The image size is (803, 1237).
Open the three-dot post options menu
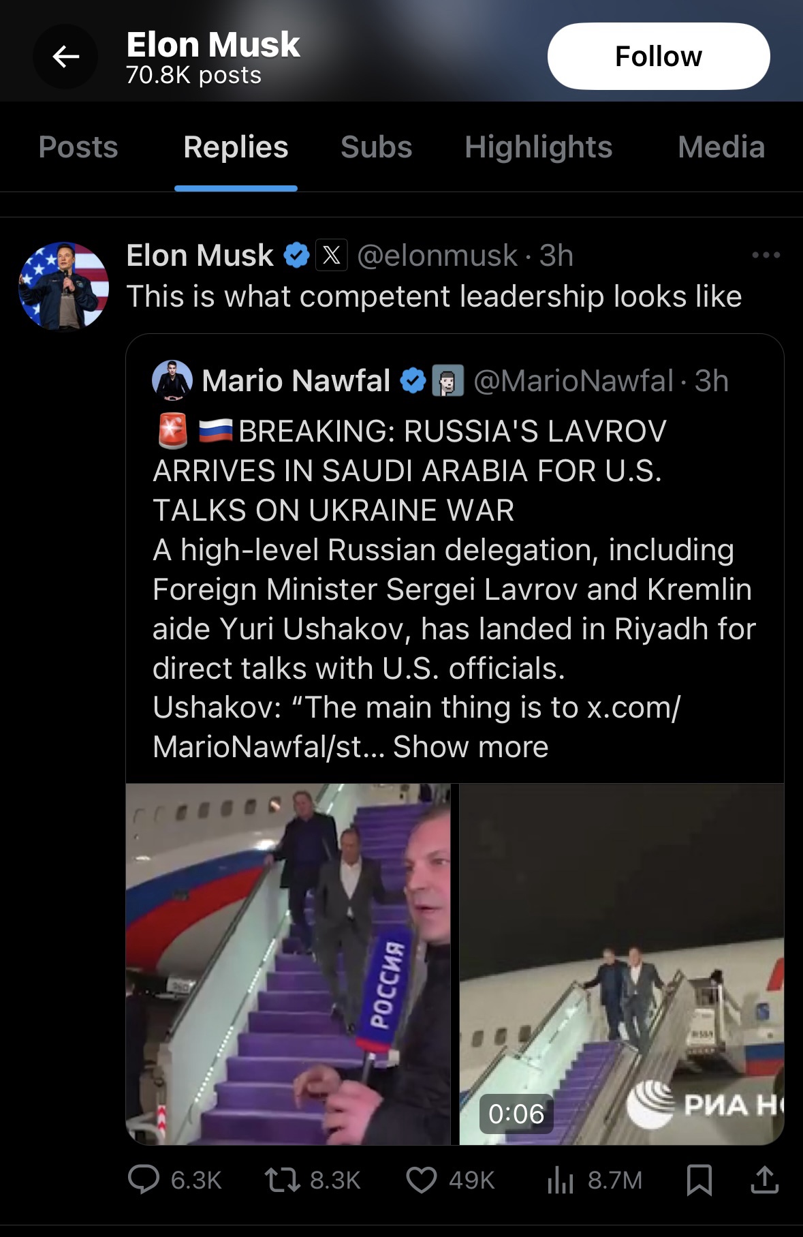click(x=766, y=256)
